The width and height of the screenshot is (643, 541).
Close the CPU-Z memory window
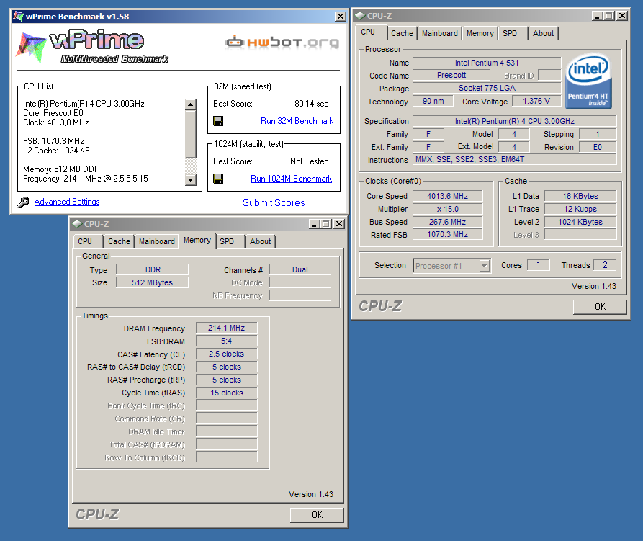click(x=339, y=224)
